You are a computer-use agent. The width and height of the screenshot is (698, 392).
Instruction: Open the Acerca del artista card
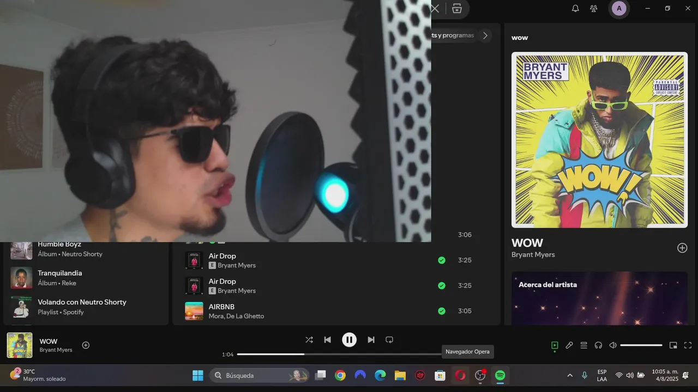(599, 298)
